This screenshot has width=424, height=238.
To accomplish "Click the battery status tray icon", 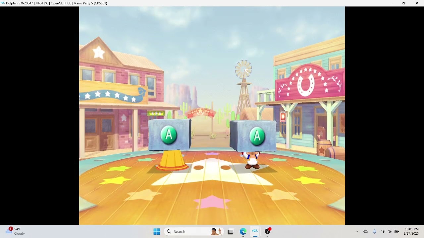I will tap(397, 231).
